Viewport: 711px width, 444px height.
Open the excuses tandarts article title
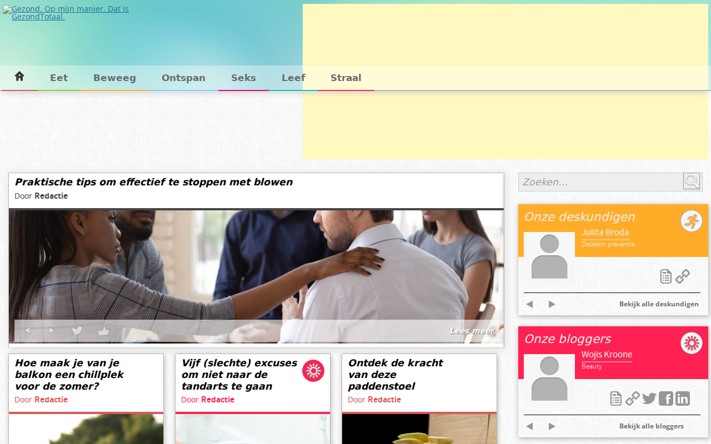point(239,375)
